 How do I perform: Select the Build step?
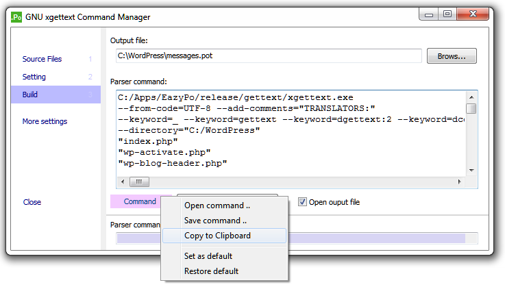pyautogui.click(x=56, y=95)
